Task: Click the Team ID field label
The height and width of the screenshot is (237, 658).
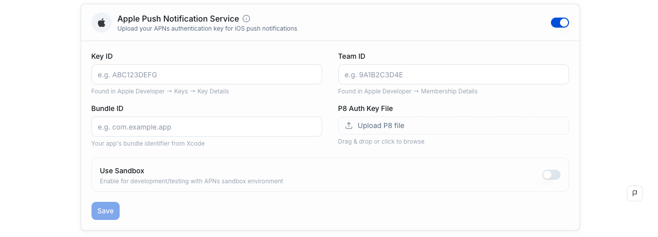Action: (351, 56)
